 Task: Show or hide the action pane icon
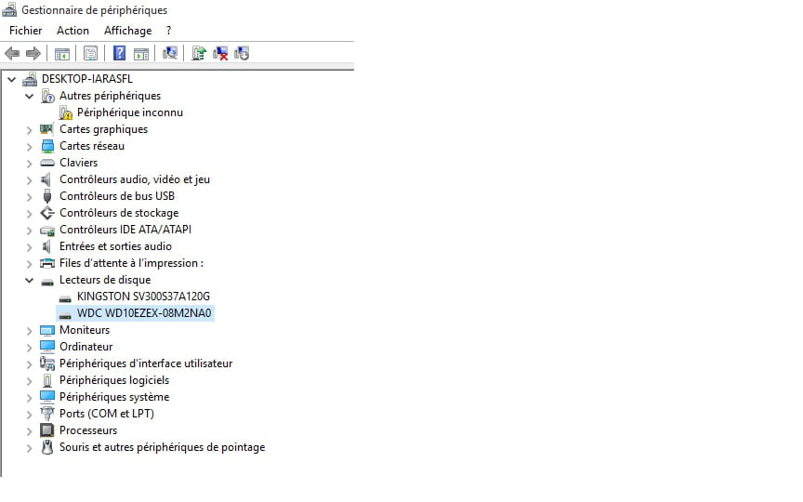click(141, 53)
